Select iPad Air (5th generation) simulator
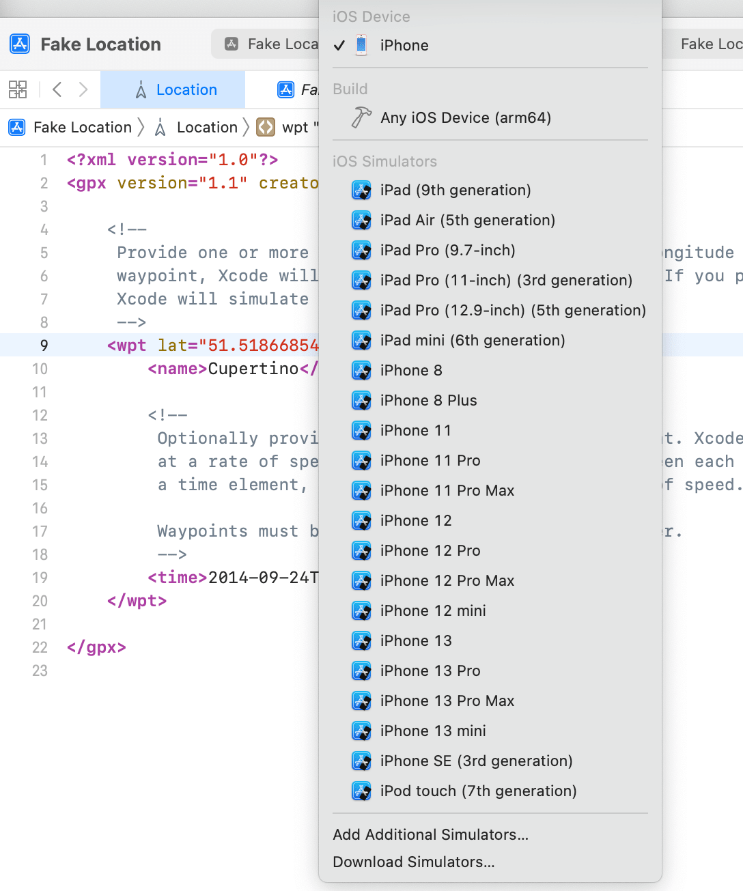Image resolution: width=743 pixels, height=891 pixels. click(x=490, y=220)
